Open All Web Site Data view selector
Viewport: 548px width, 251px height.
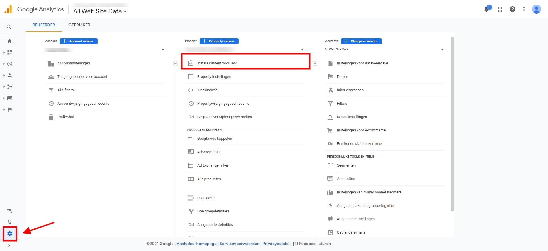[100, 11]
